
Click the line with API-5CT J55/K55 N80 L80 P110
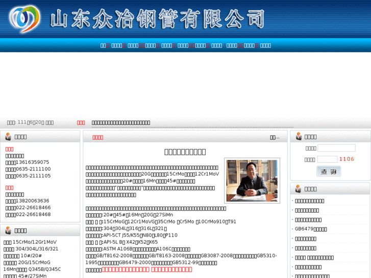click(x=132, y=236)
